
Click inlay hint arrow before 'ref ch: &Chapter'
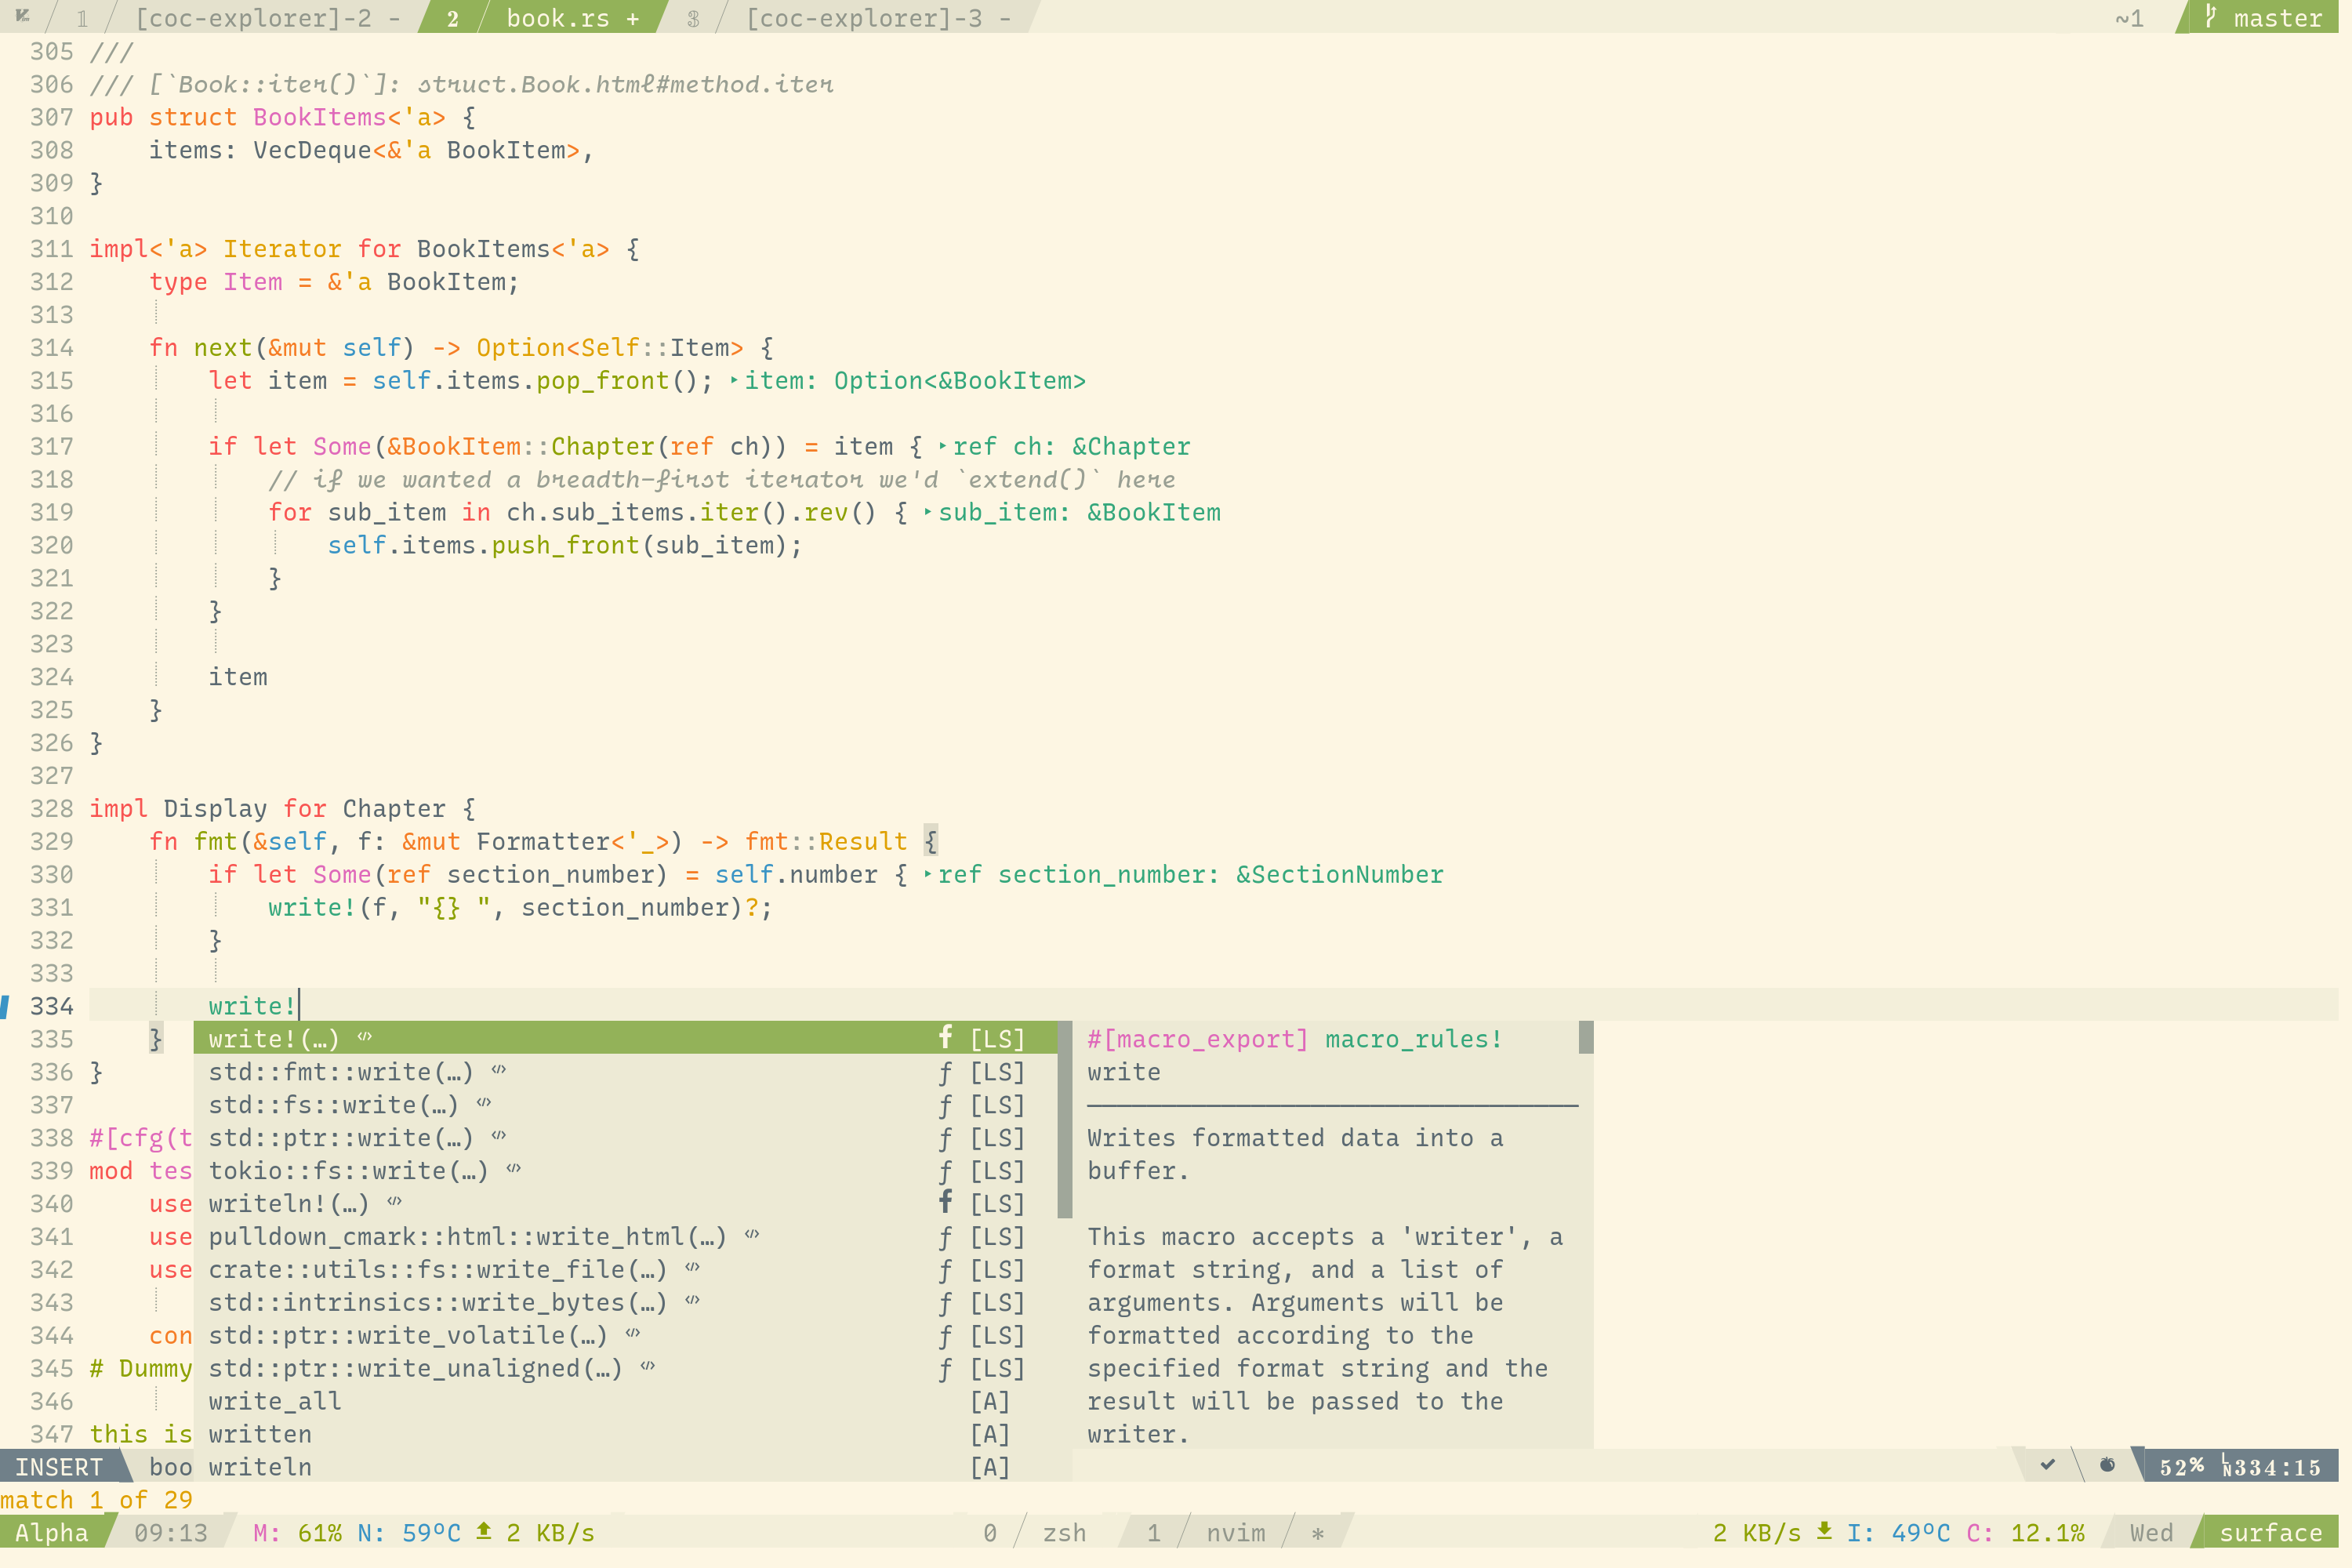[x=942, y=446]
